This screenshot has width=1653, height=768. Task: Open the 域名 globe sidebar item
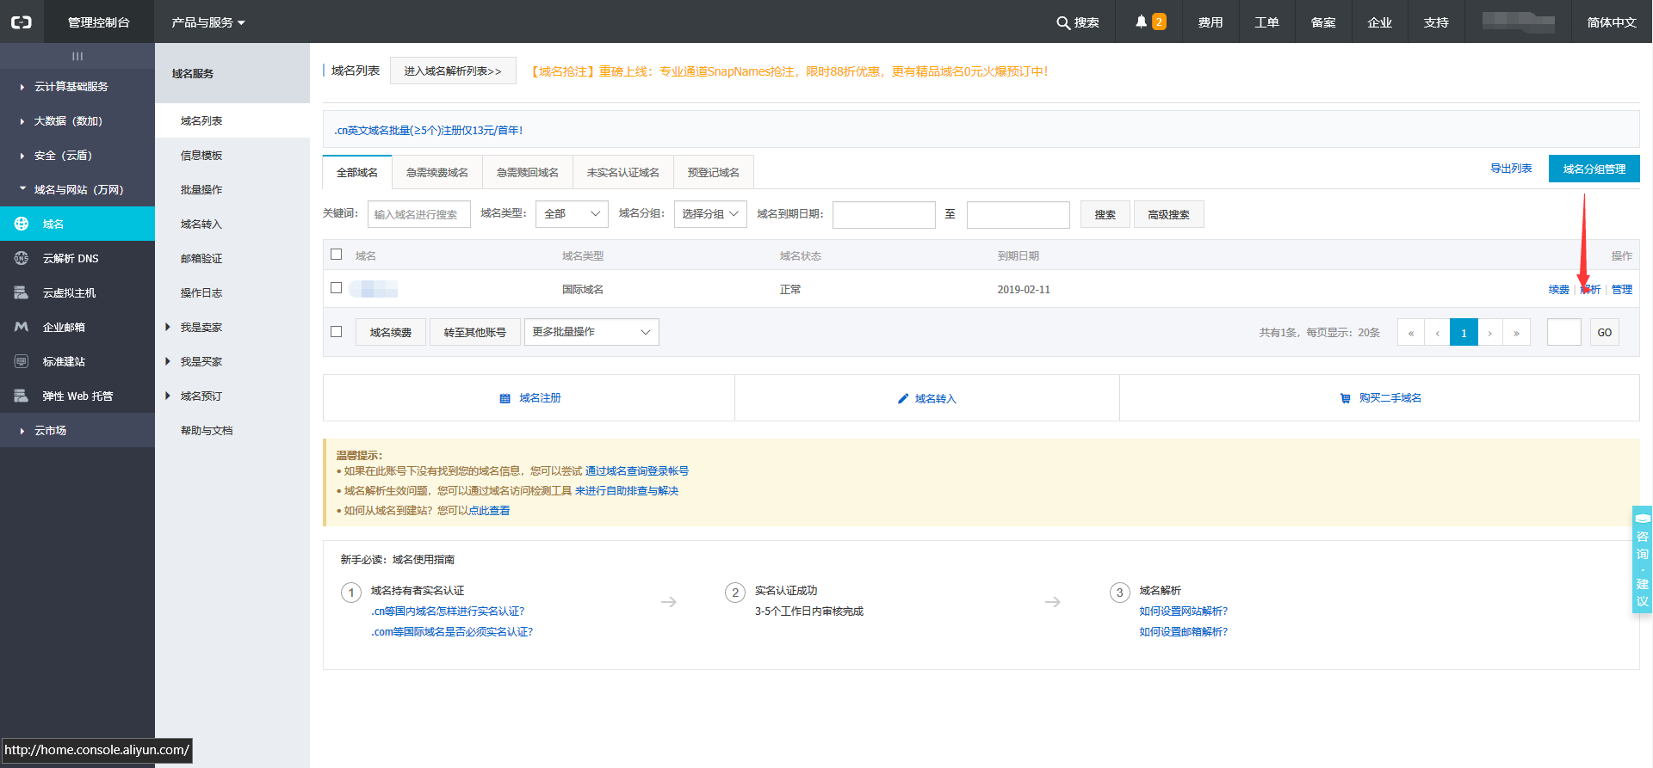click(x=22, y=224)
